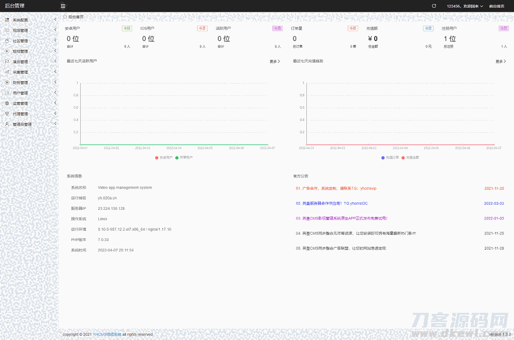
Task: Click the home icon beside 后台首页
Action: tap(65, 17)
